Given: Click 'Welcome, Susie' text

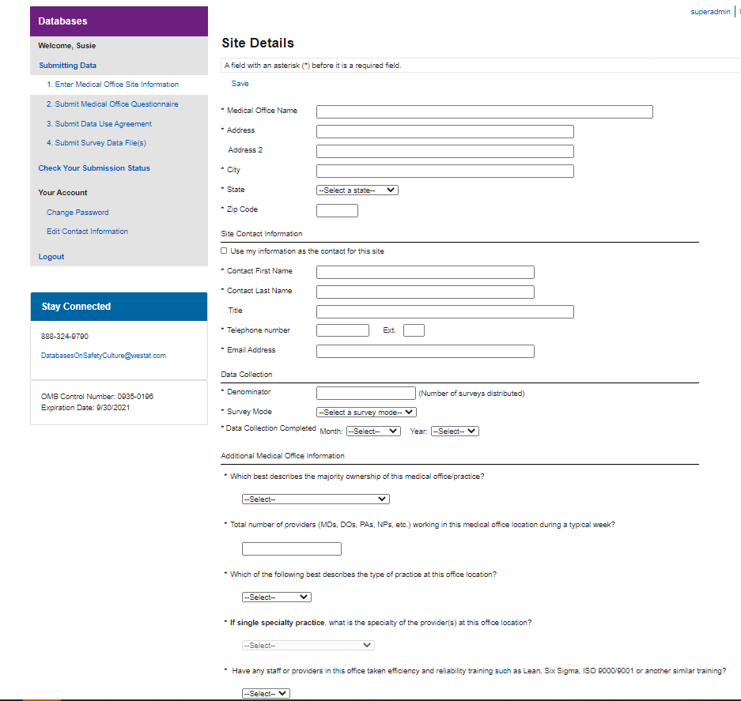Looking at the screenshot, I should (67, 46).
